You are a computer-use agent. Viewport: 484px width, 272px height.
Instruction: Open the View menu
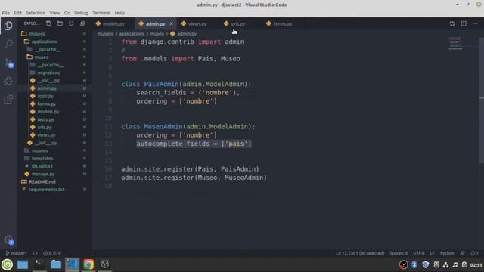(x=54, y=13)
